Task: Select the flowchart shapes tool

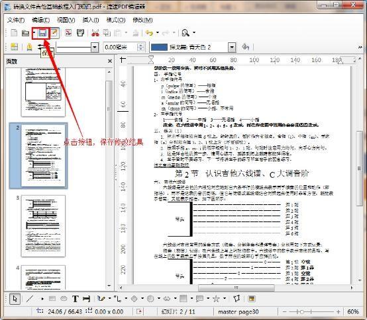Action: (x=183, y=299)
